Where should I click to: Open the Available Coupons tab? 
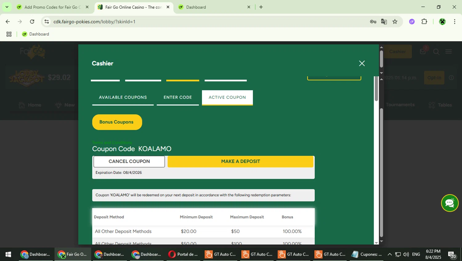[x=123, y=97]
